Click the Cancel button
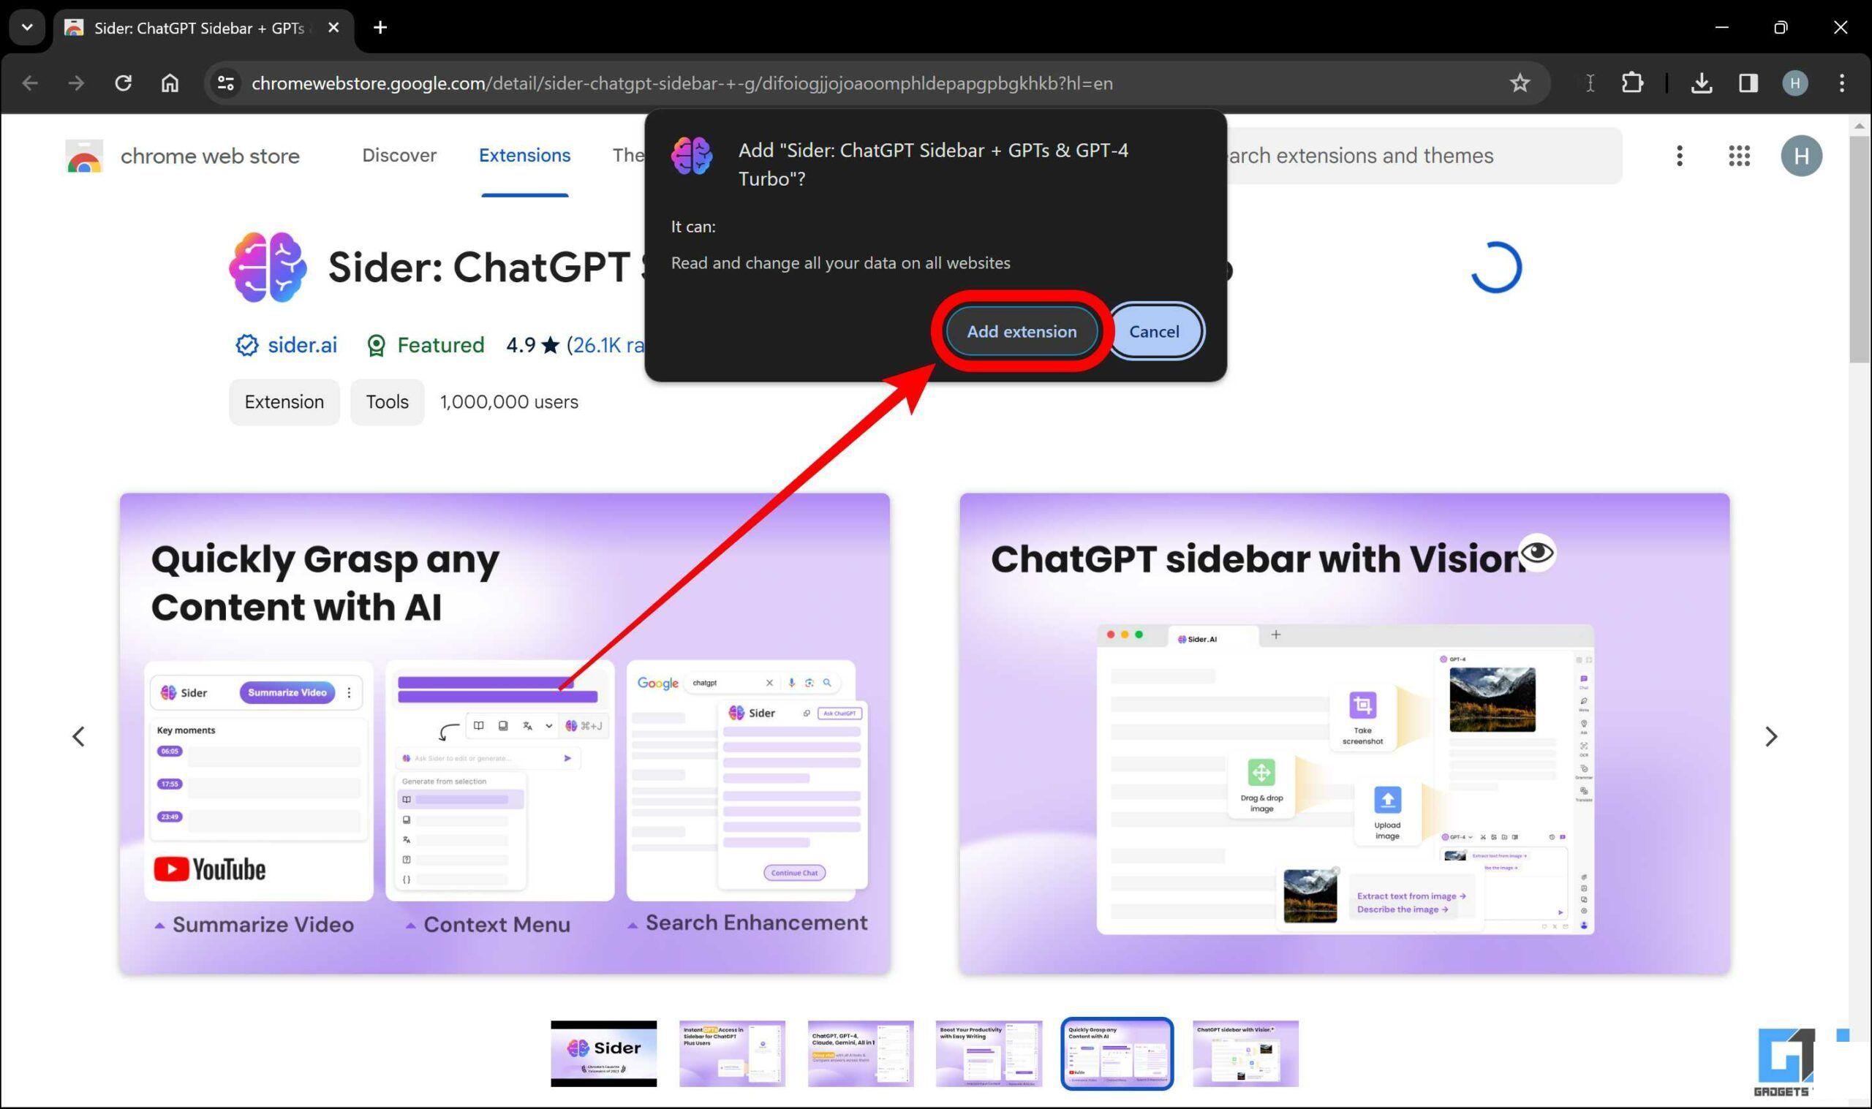Viewport: 1872px width, 1109px height. click(x=1152, y=331)
